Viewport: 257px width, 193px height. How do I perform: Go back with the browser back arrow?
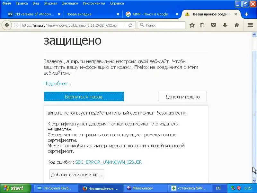[7, 25]
